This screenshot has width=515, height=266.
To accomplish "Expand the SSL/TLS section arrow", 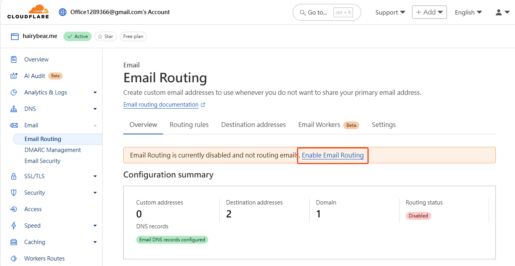I will coord(95,176).
